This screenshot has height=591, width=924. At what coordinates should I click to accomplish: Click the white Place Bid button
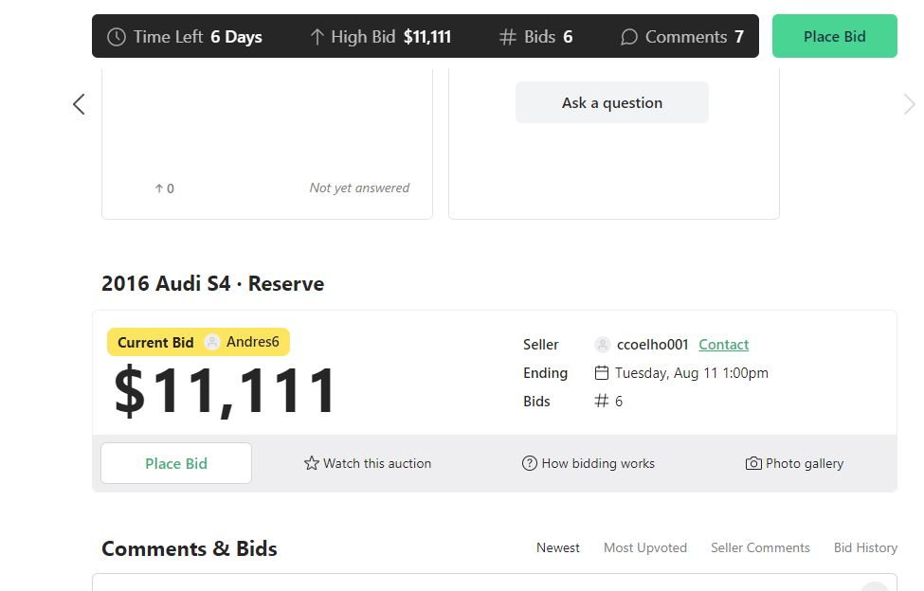click(x=176, y=463)
